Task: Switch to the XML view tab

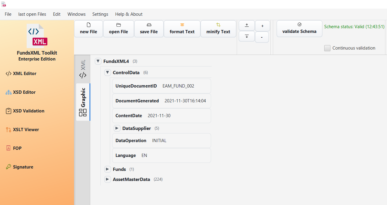Action: point(83,69)
